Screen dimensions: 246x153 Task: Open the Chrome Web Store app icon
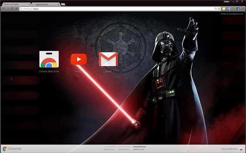click(49, 59)
